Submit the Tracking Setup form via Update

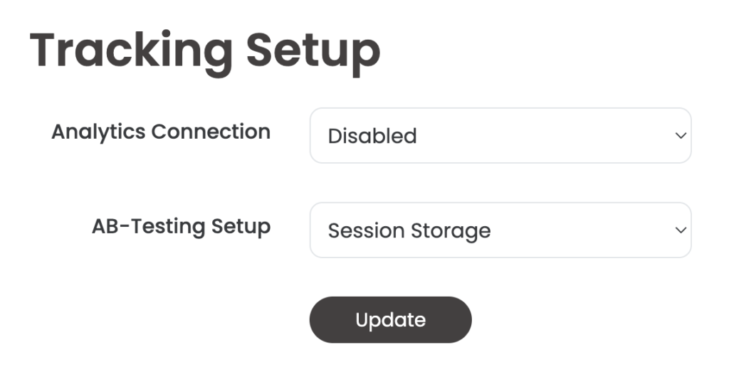391,320
